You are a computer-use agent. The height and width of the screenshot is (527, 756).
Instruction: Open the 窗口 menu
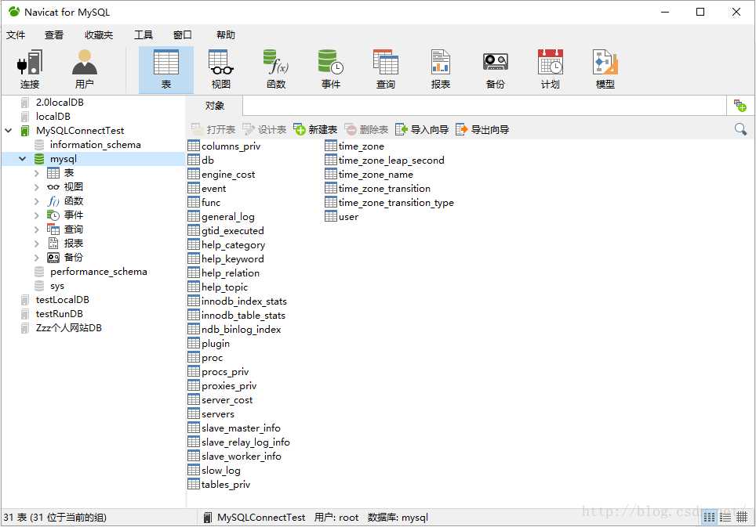pyautogui.click(x=182, y=34)
